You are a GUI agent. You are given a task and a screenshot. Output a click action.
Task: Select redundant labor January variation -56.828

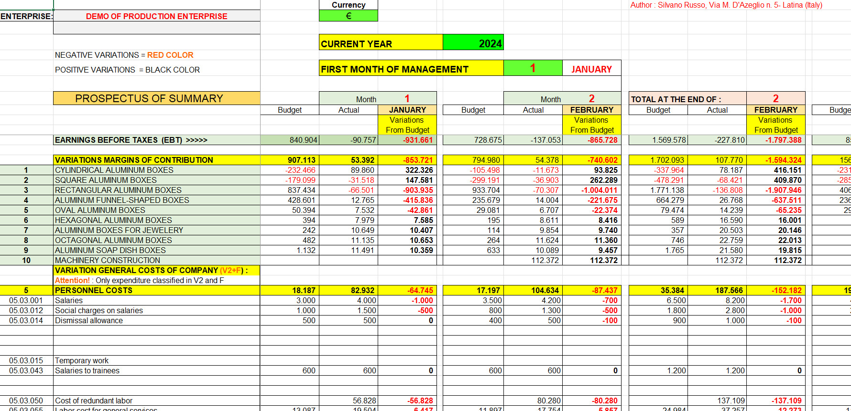(x=407, y=400)
